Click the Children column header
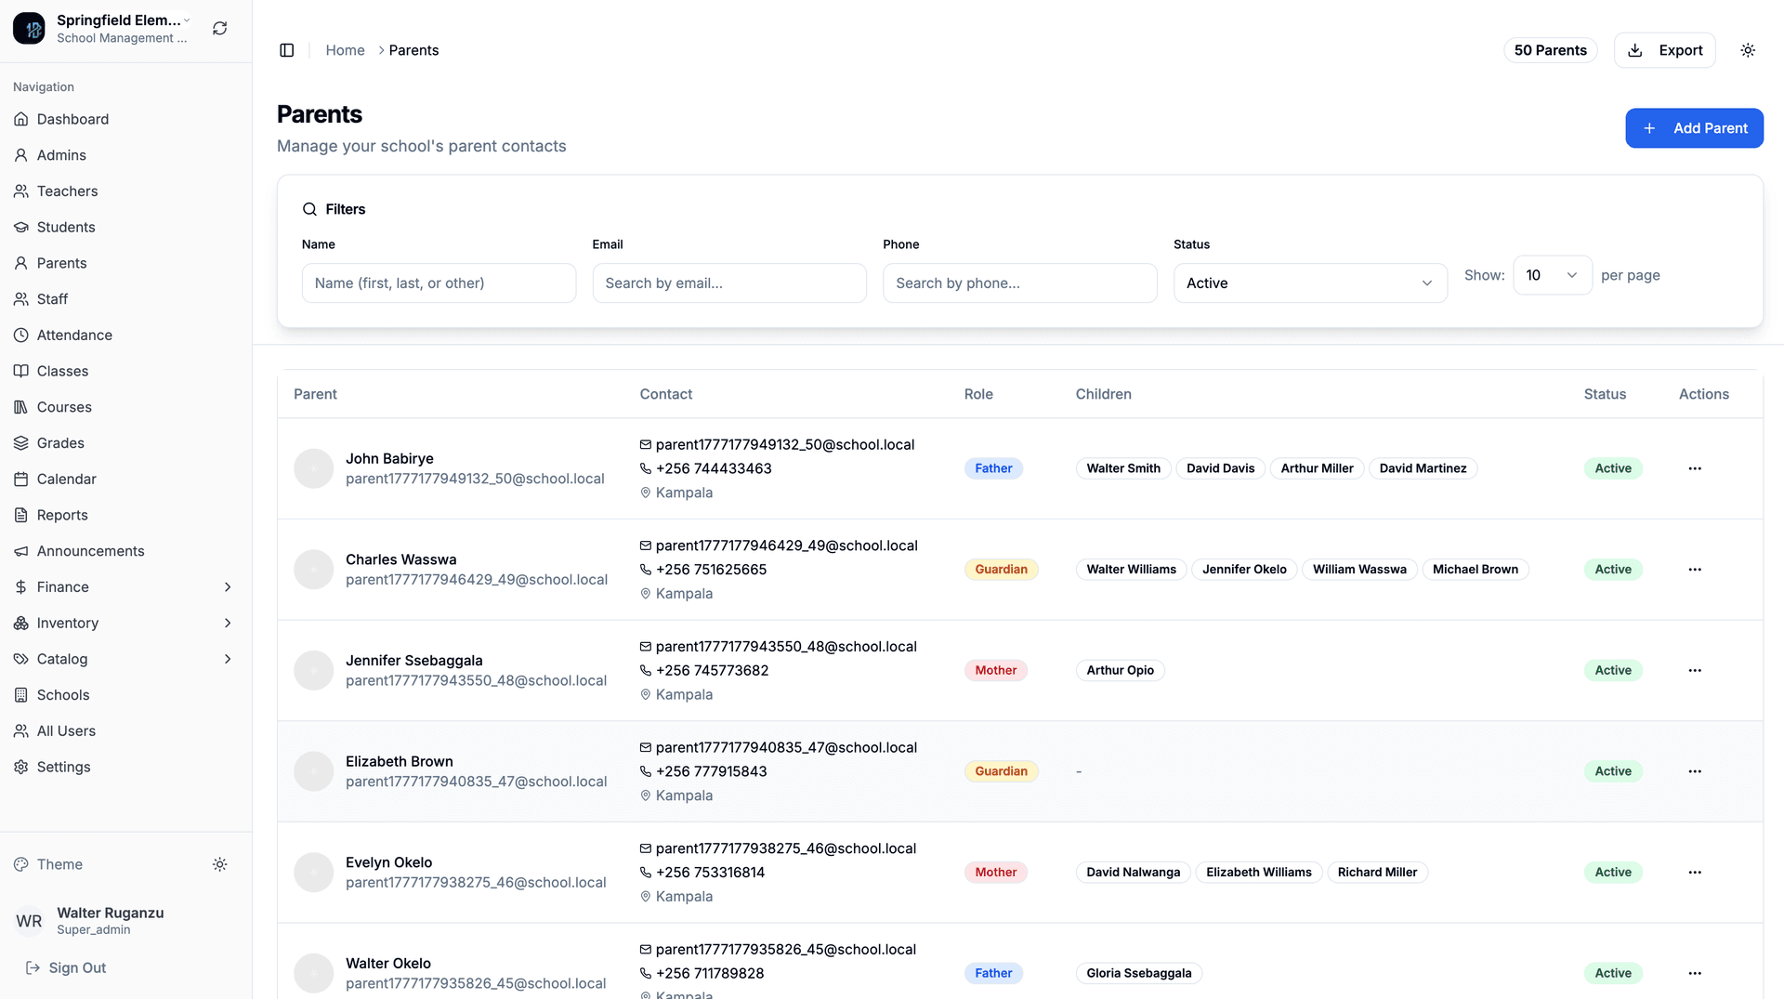This screenshot has height=999, width=1784. (x=1103, y=394)
